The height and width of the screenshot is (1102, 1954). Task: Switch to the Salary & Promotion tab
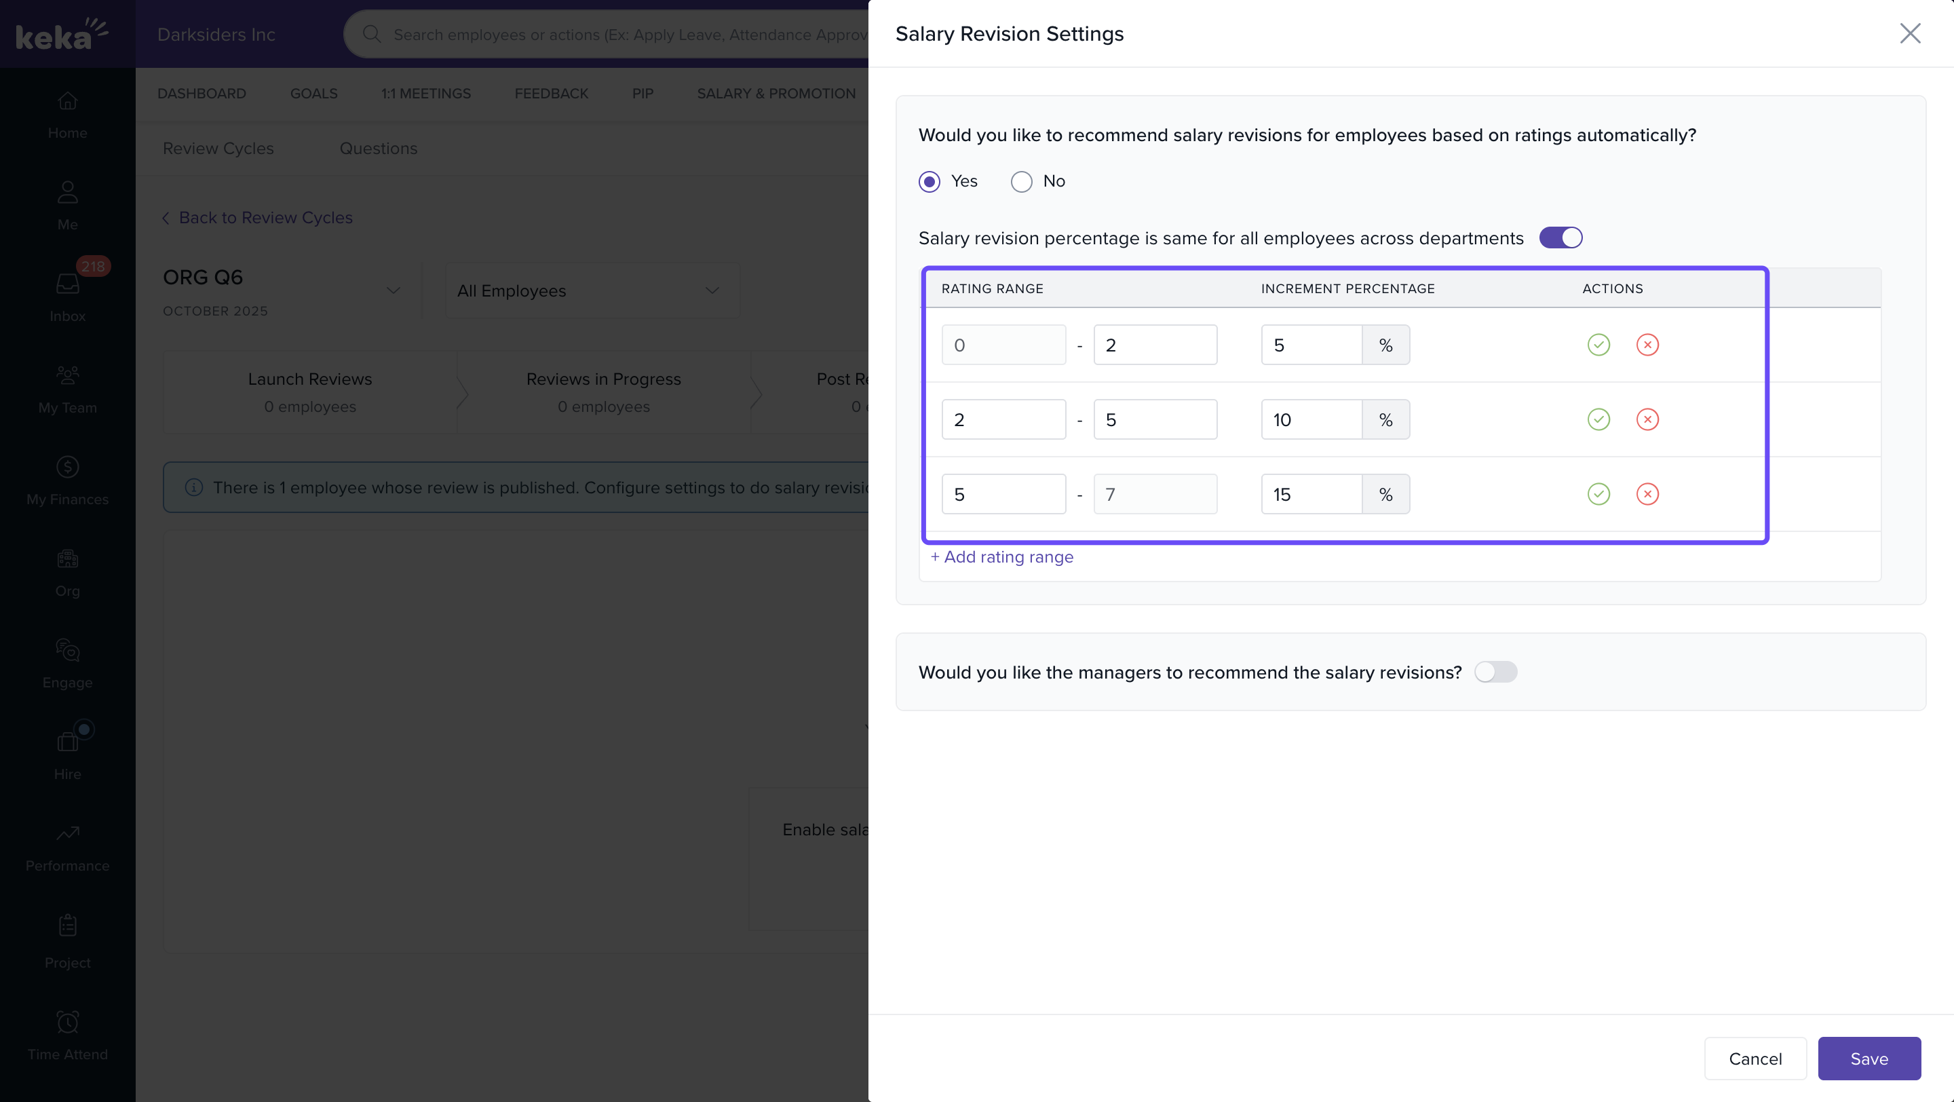click(776, 93)
